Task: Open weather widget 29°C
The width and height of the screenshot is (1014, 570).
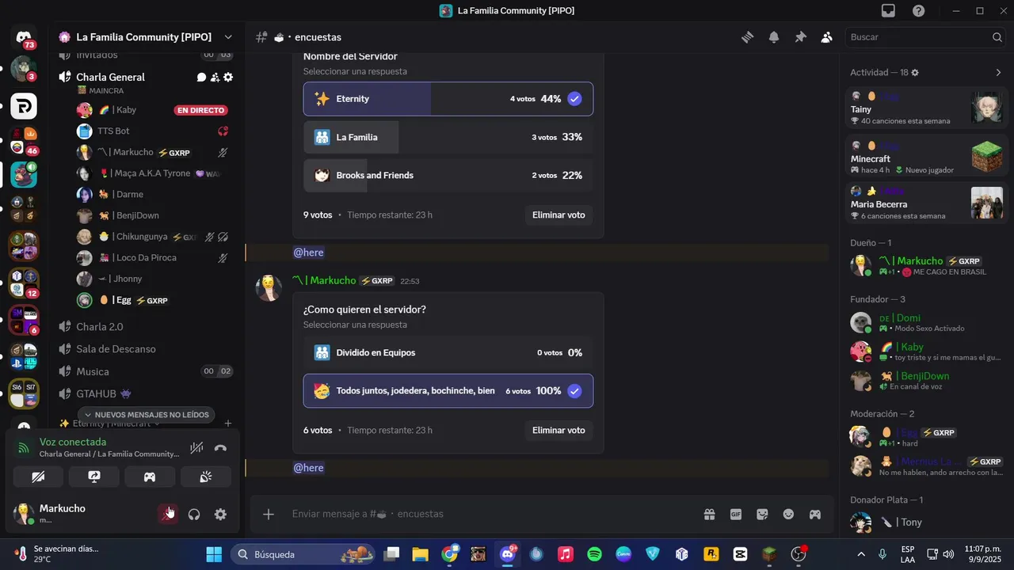Action: (x=58, y=554)
